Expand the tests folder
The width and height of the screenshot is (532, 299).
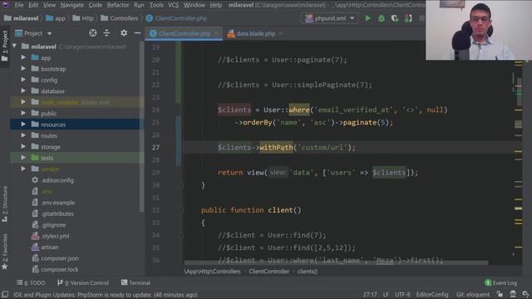(x=23, y=158)
